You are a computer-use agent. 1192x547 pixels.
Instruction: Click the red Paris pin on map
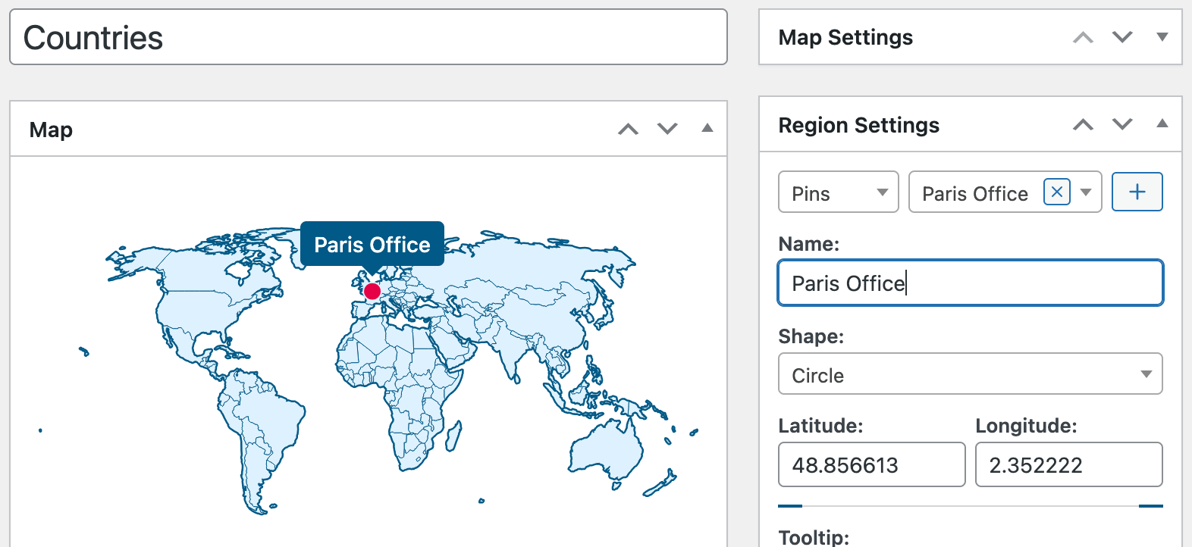[372, 291]
